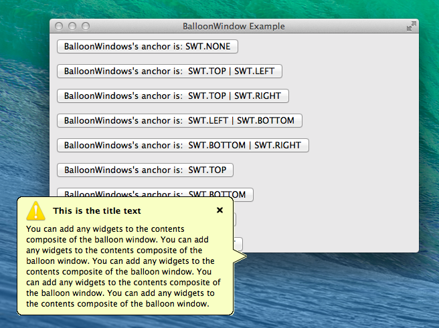Screen dimensions: 439x328
Task: Click the balloon body text paragraph
Action: pyautogui.click(x=123, y=267)
